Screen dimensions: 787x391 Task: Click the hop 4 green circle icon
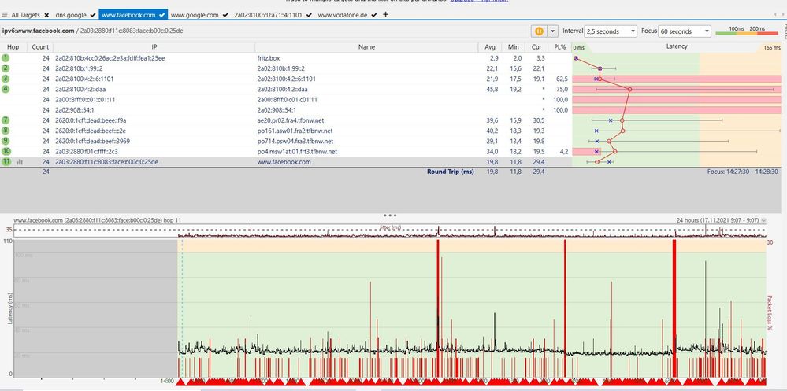[x=6, y=89]
